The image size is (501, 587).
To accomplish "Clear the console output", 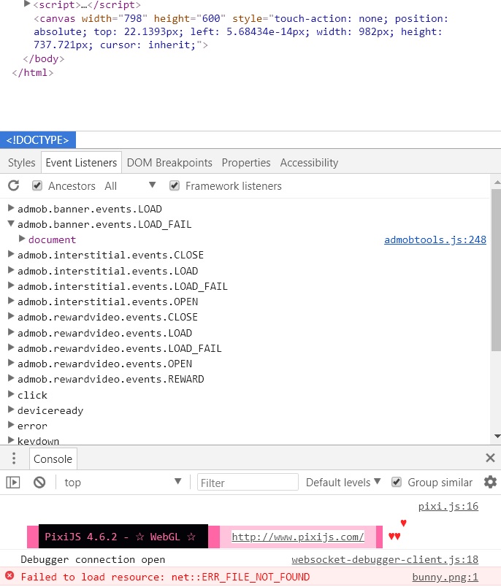I will (x=39, y=482).
